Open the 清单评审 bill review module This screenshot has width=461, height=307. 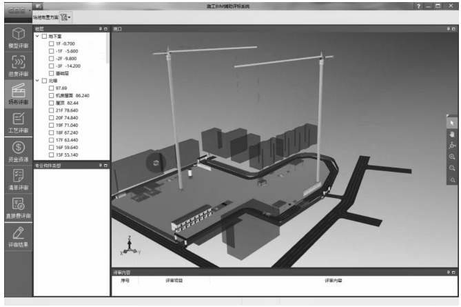(x=18, y=179)
